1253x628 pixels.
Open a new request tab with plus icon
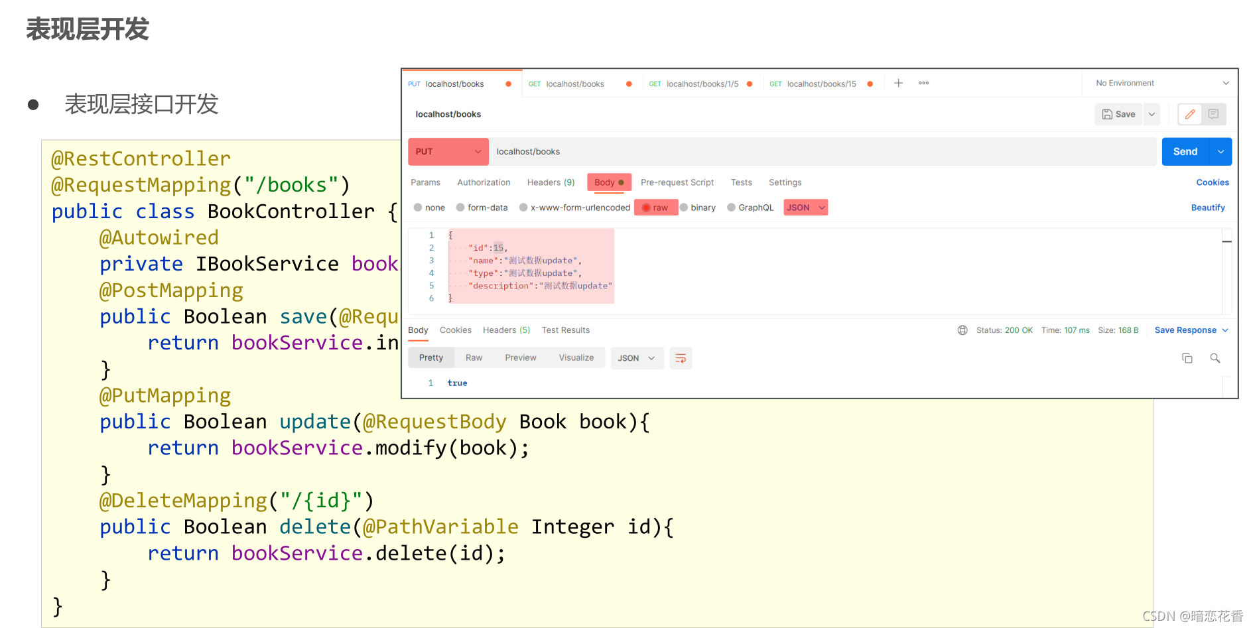click(898, 83)
